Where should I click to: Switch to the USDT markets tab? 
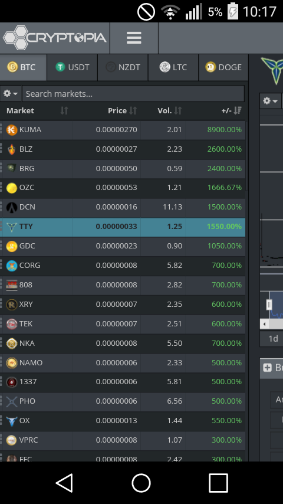[73, 67]
